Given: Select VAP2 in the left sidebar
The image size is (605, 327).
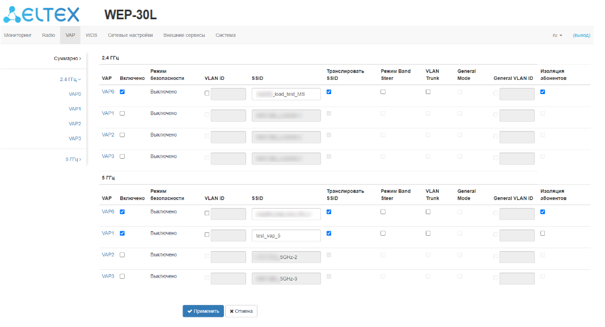Looking at the screenshot, I should point(74,124).
